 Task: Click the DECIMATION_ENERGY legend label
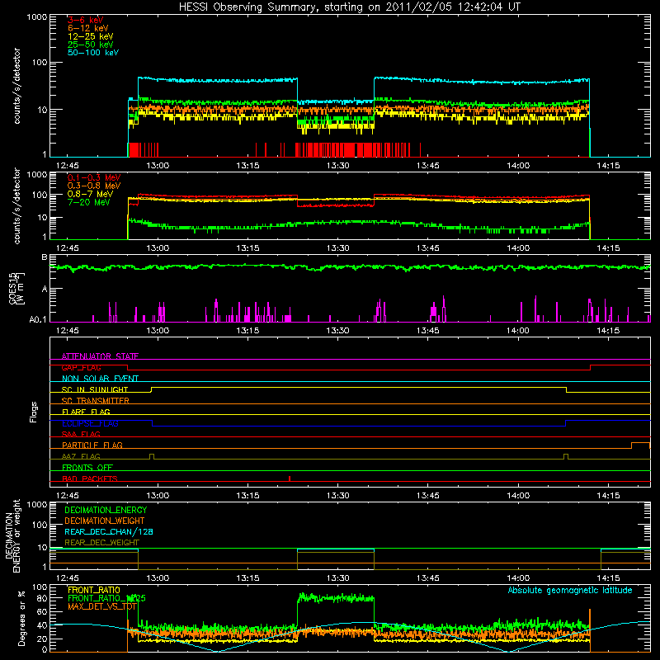point(106,510)
